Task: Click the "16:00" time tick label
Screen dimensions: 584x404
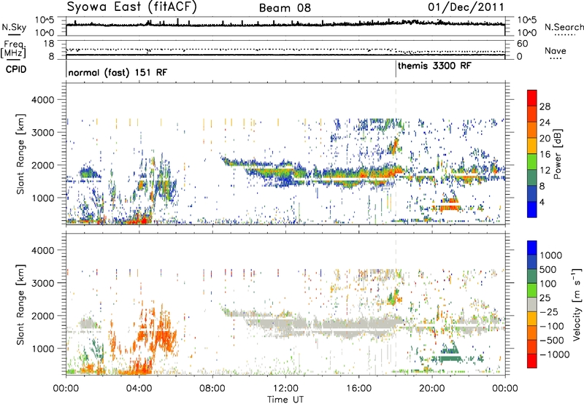Action: (x=358, y=389)
